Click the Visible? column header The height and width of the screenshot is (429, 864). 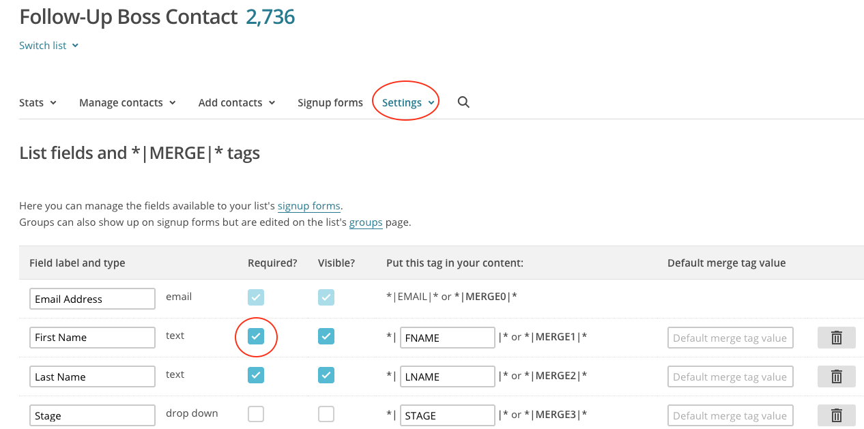click(336, 263)
